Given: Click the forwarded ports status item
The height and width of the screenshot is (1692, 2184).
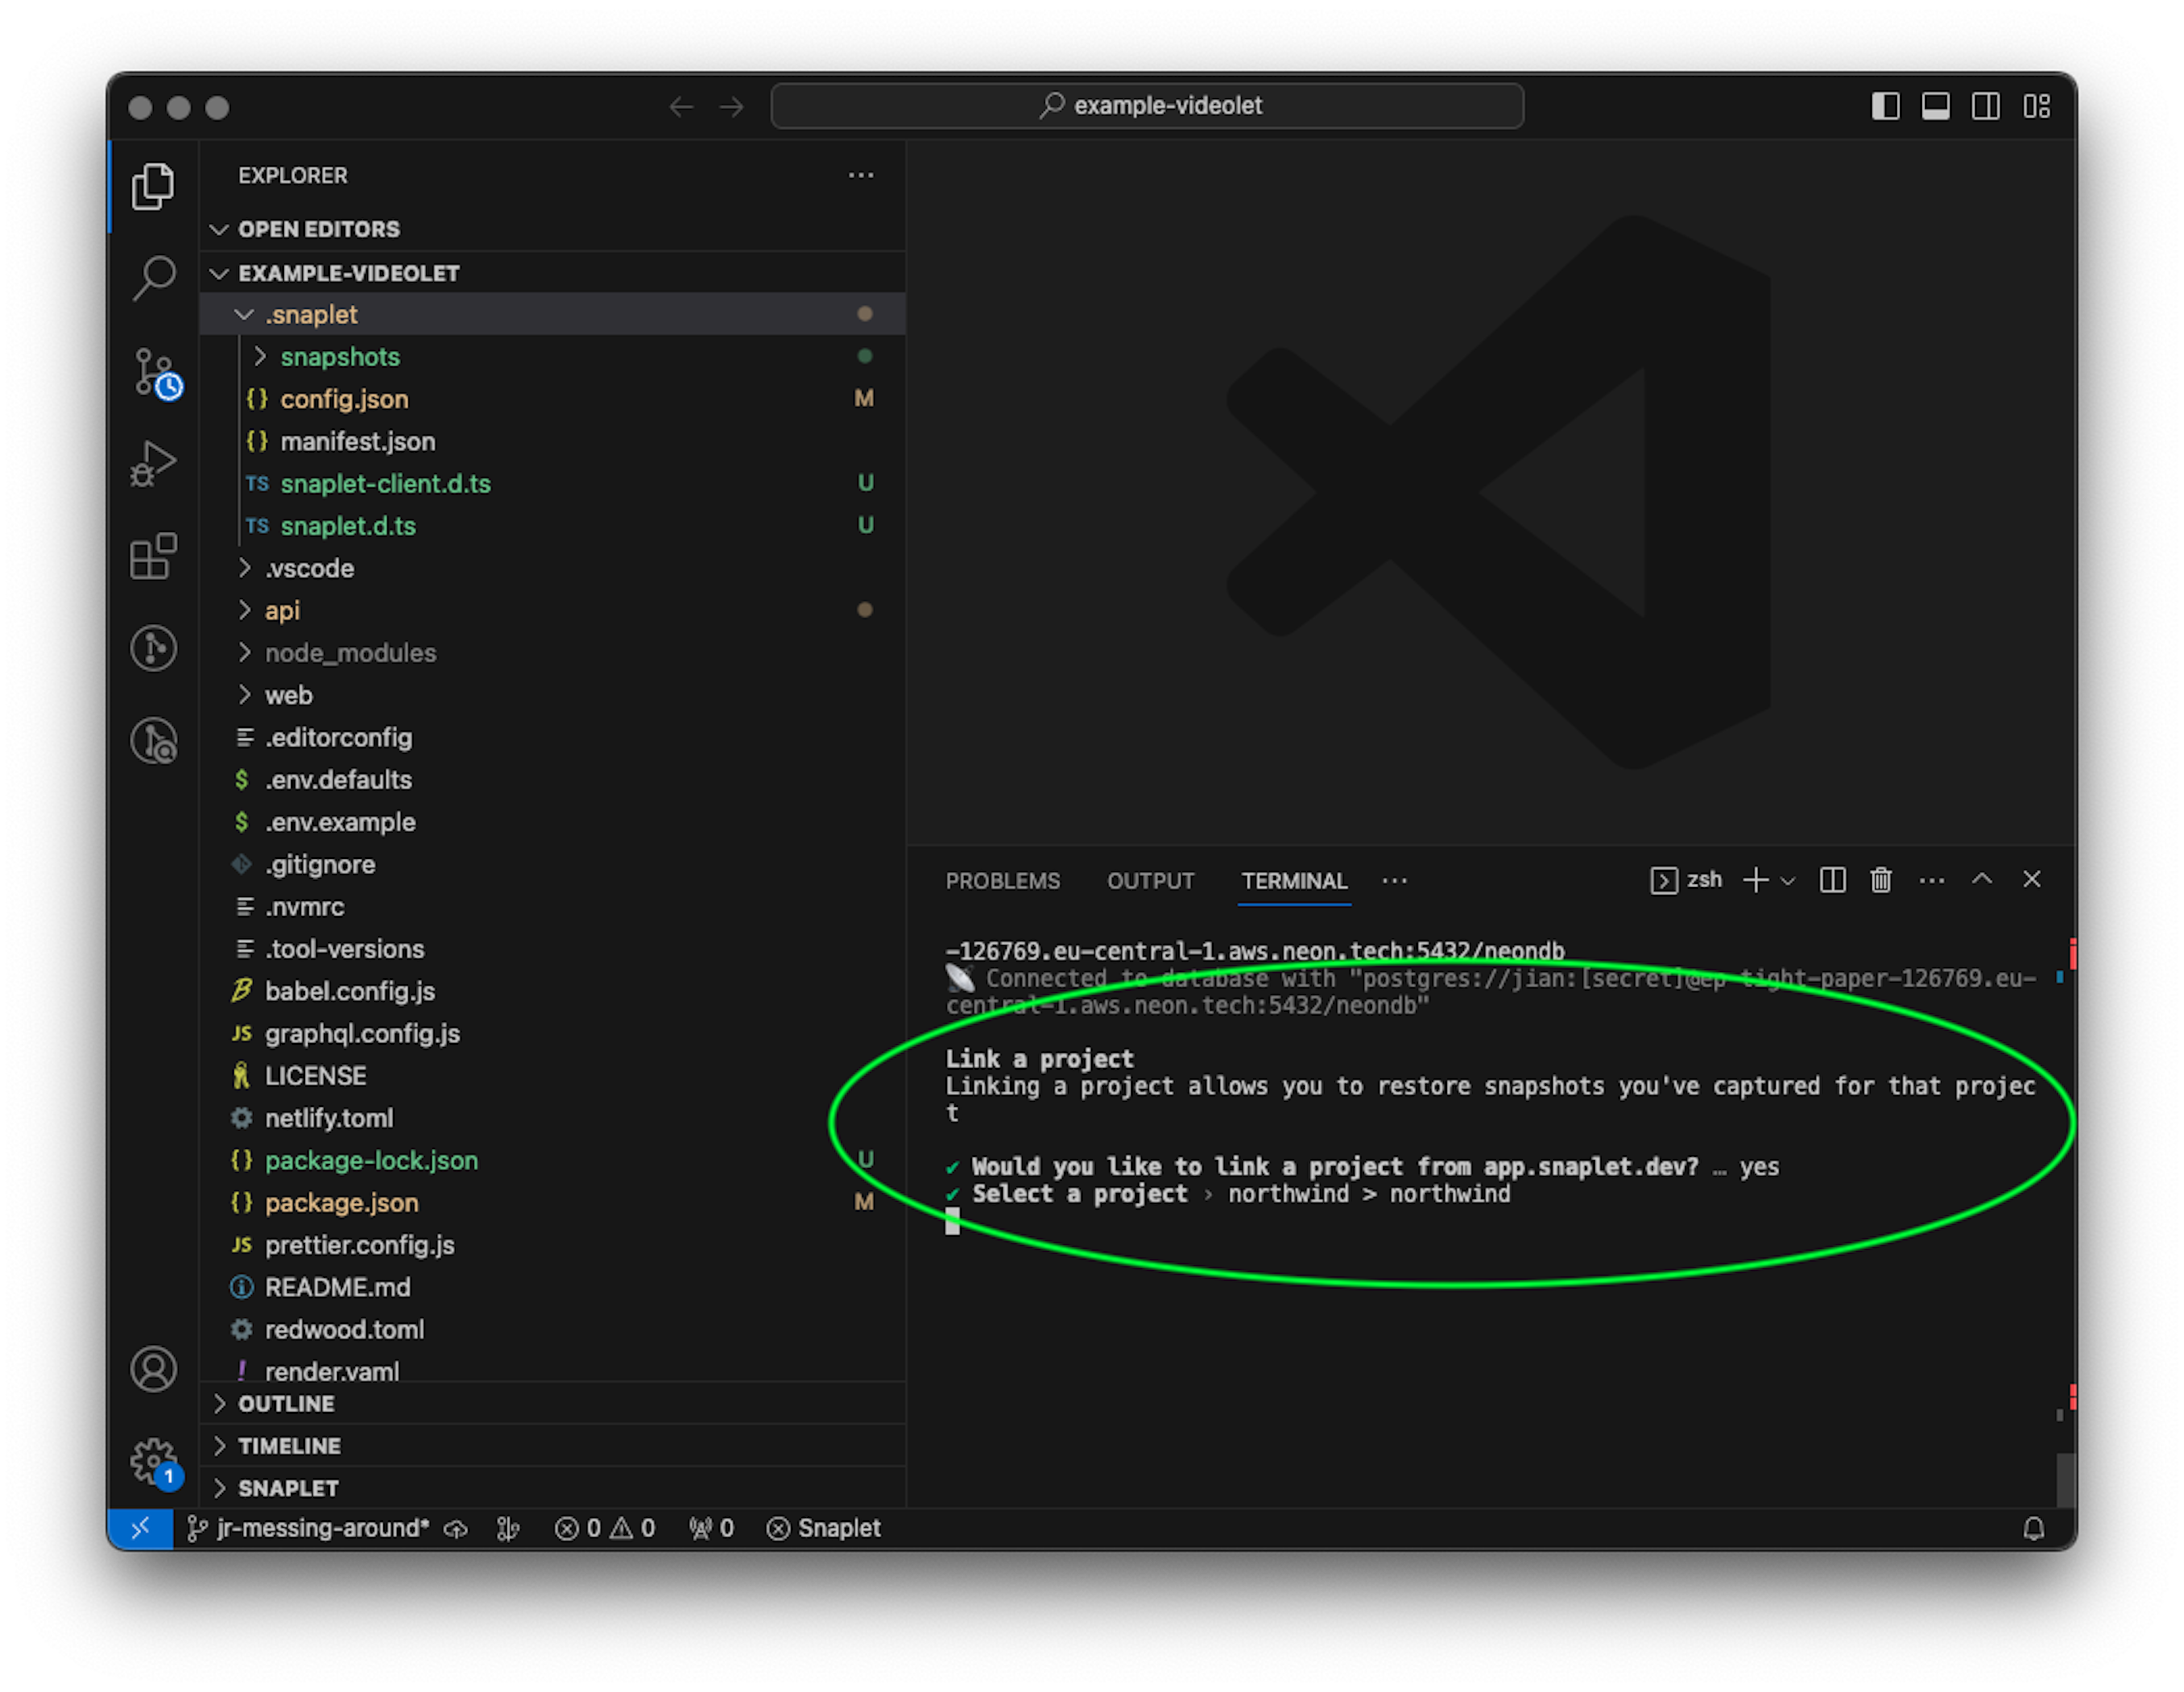Looking at the screenshot, I should 711,1528.
